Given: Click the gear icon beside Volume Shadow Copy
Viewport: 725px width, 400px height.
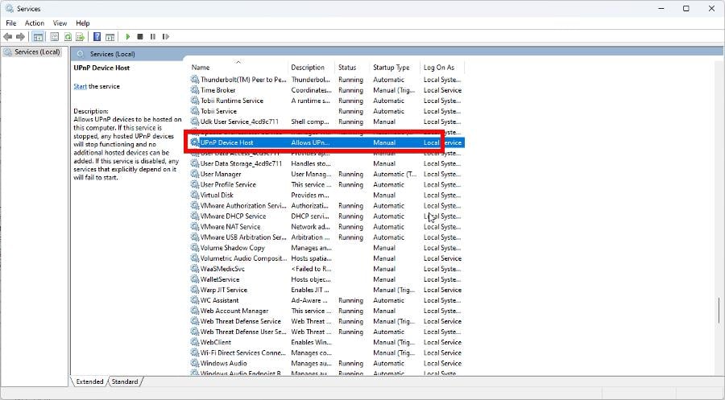Looking at the screenshot, I should pos(195,248).
